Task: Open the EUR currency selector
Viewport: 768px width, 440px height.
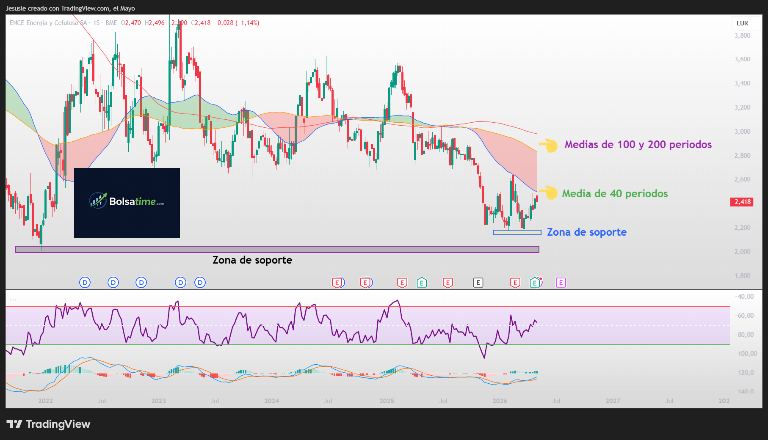Action: [742, 23]
